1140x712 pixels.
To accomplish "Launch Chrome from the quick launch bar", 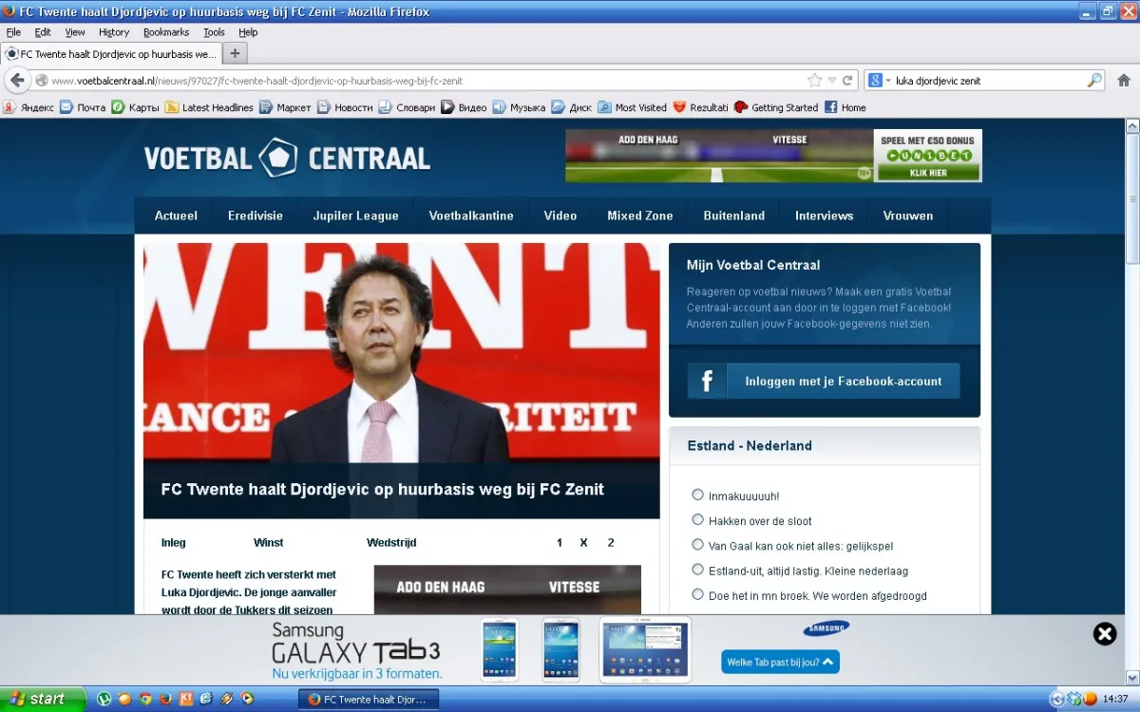I will click(145, 699).
